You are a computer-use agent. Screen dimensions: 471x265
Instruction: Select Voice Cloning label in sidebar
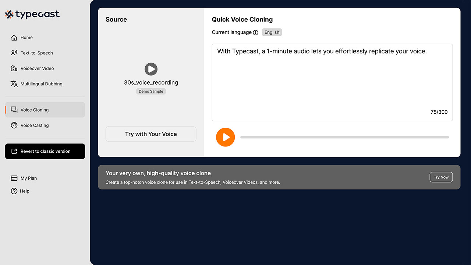[35, 110]
